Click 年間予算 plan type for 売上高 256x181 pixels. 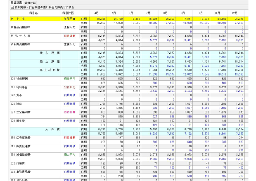pos(69,19)
